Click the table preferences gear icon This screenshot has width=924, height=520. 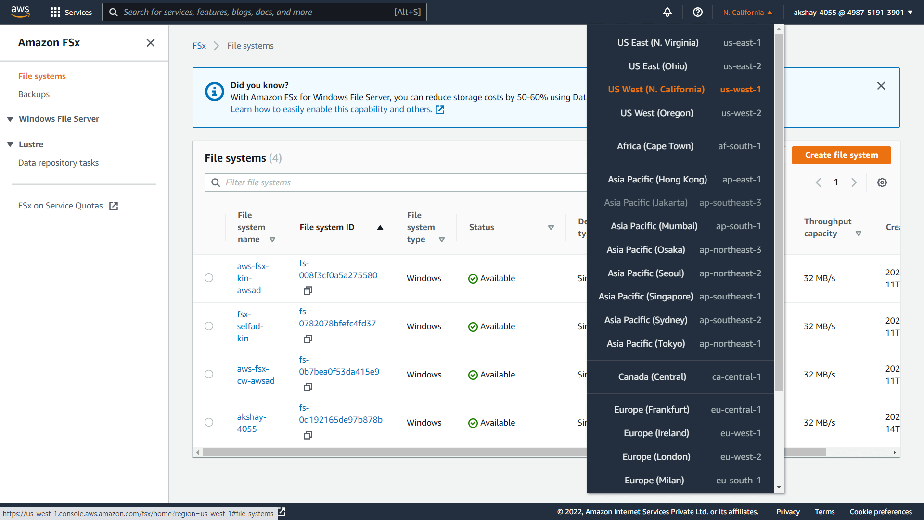tap(882, 182)
